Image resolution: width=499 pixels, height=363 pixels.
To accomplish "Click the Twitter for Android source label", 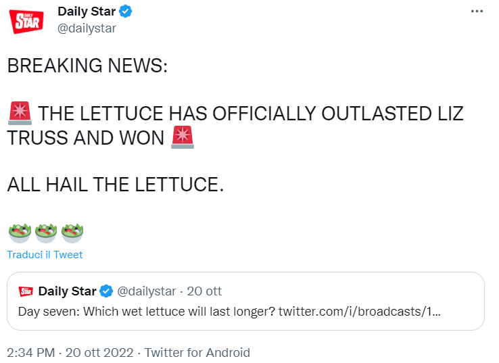I will (197, 352).
